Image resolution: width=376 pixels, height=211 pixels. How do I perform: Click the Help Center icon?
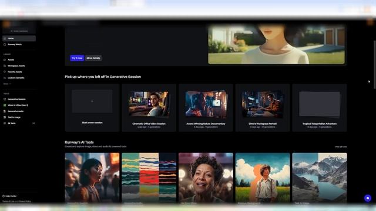tap(4, 196)
